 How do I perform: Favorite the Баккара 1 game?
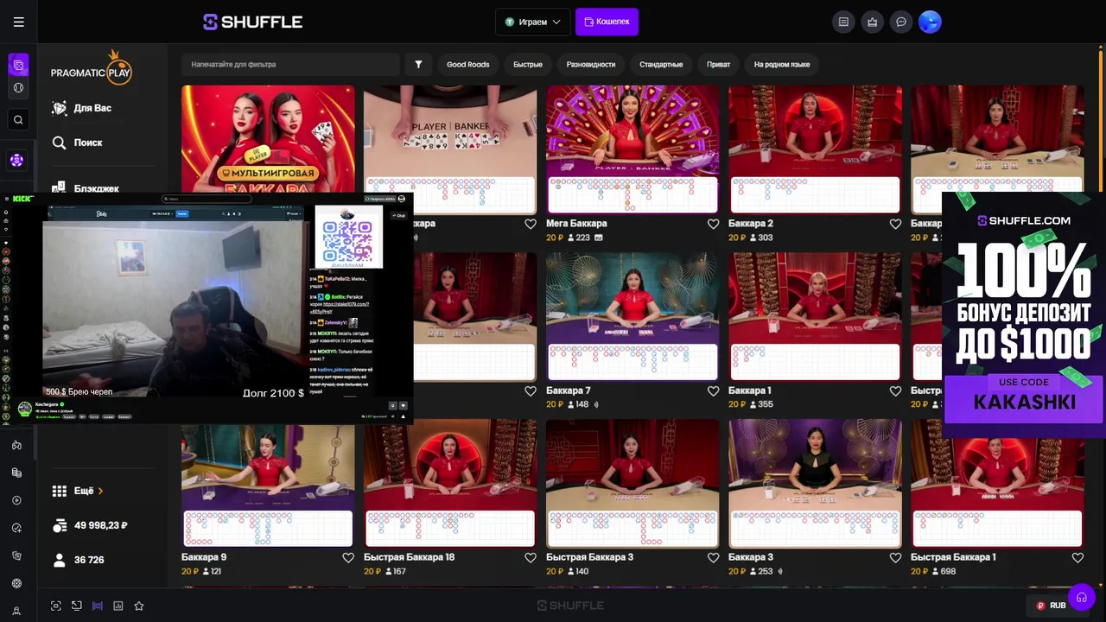pyautogui.click(x=895, y=391)
